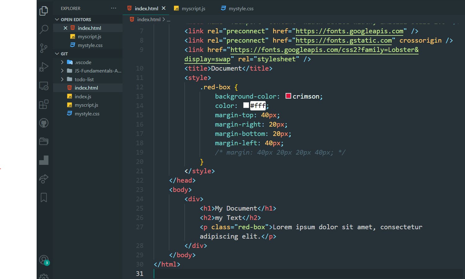
Task: Follow the fonts.gstatic.com link
Action: [344, 40]
